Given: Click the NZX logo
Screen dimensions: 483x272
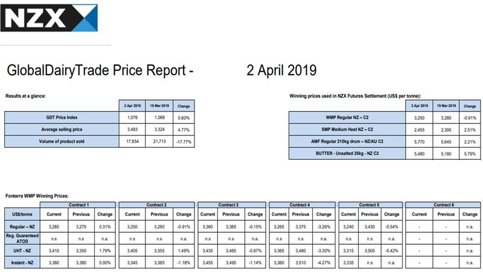Looking at the screenshot, I should 49,17.
